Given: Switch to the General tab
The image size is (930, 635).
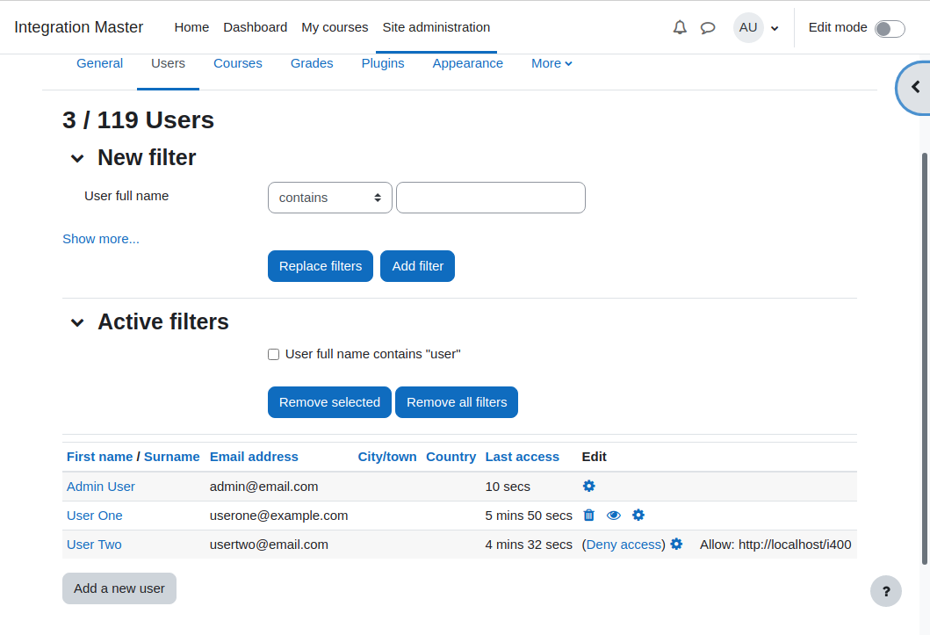Looking at the screenshot, I should point(99,63).
